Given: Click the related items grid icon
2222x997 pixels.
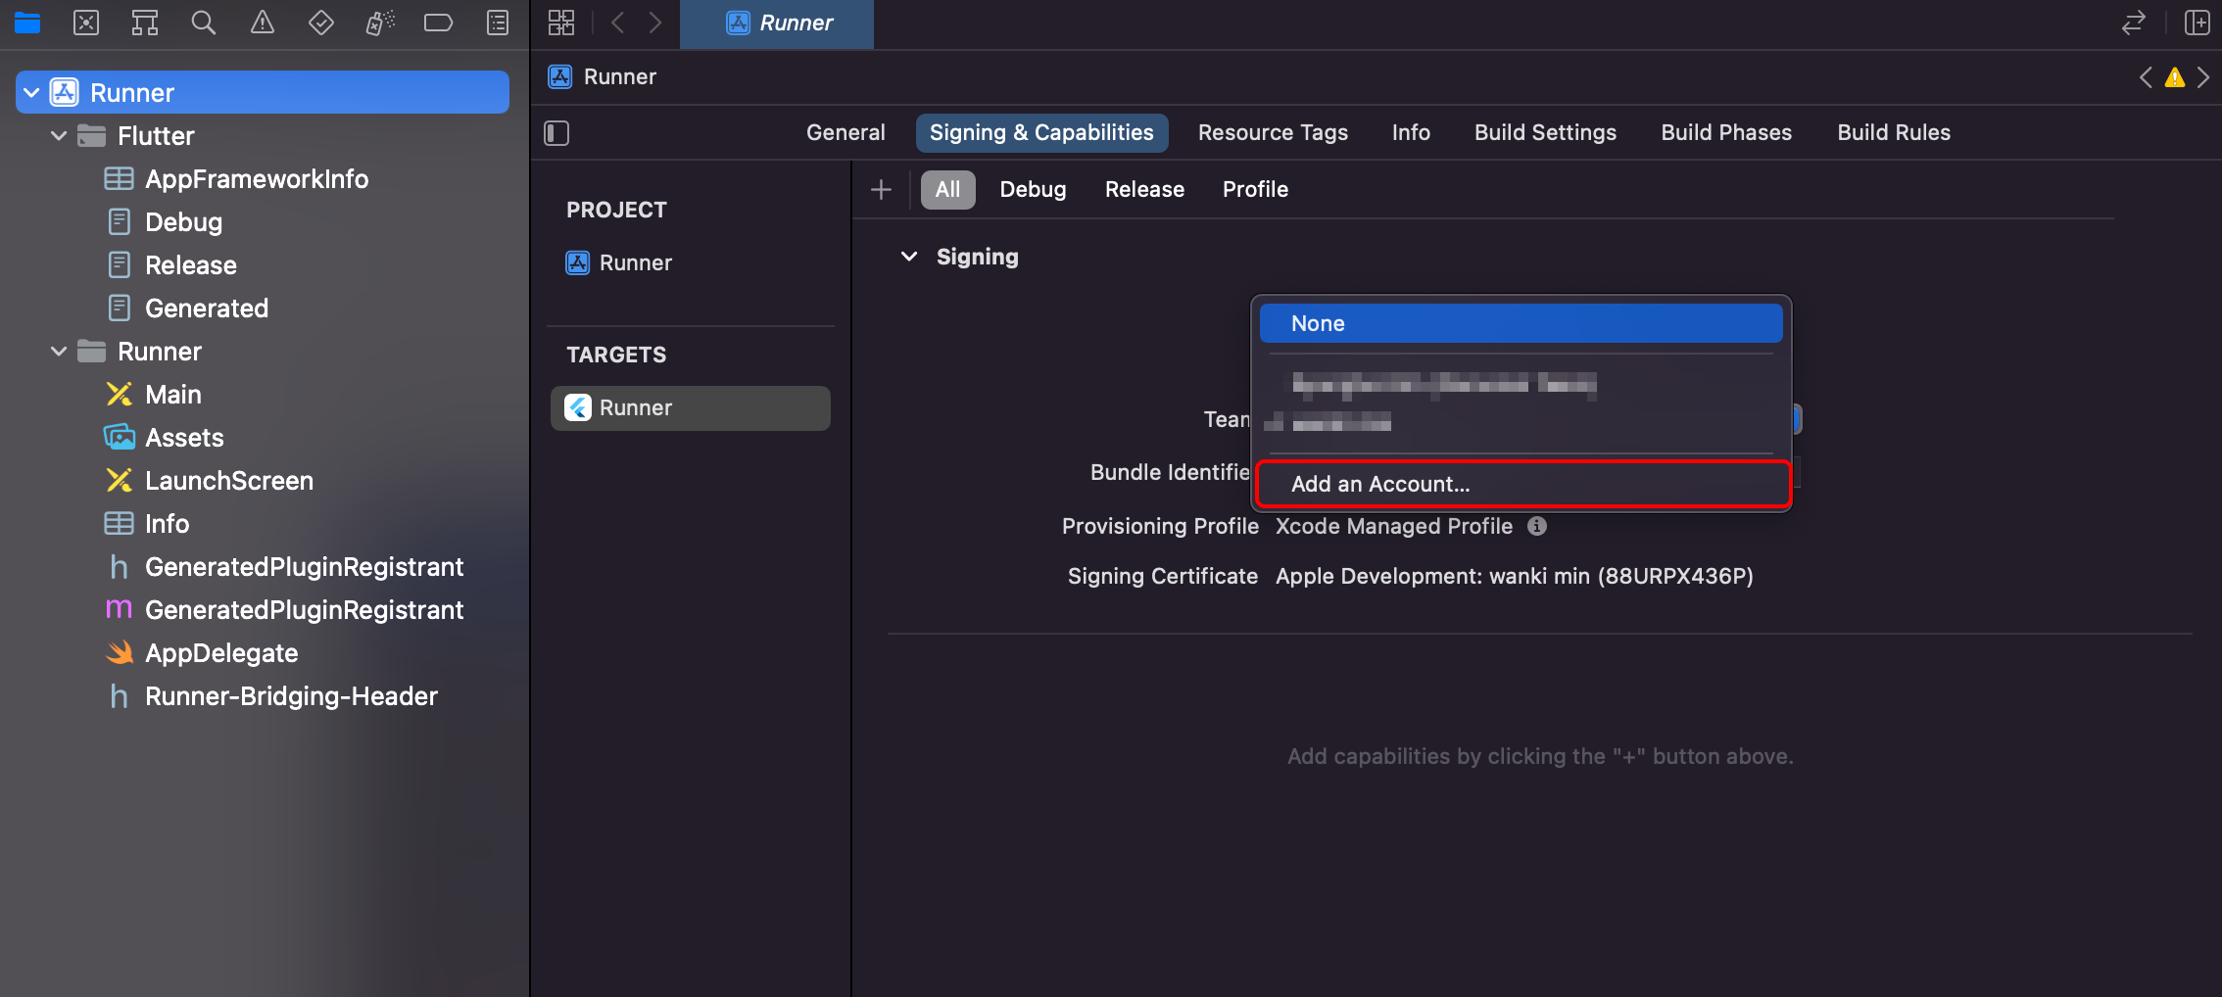Looking at the screenshot, I should [x=561, y=23].
